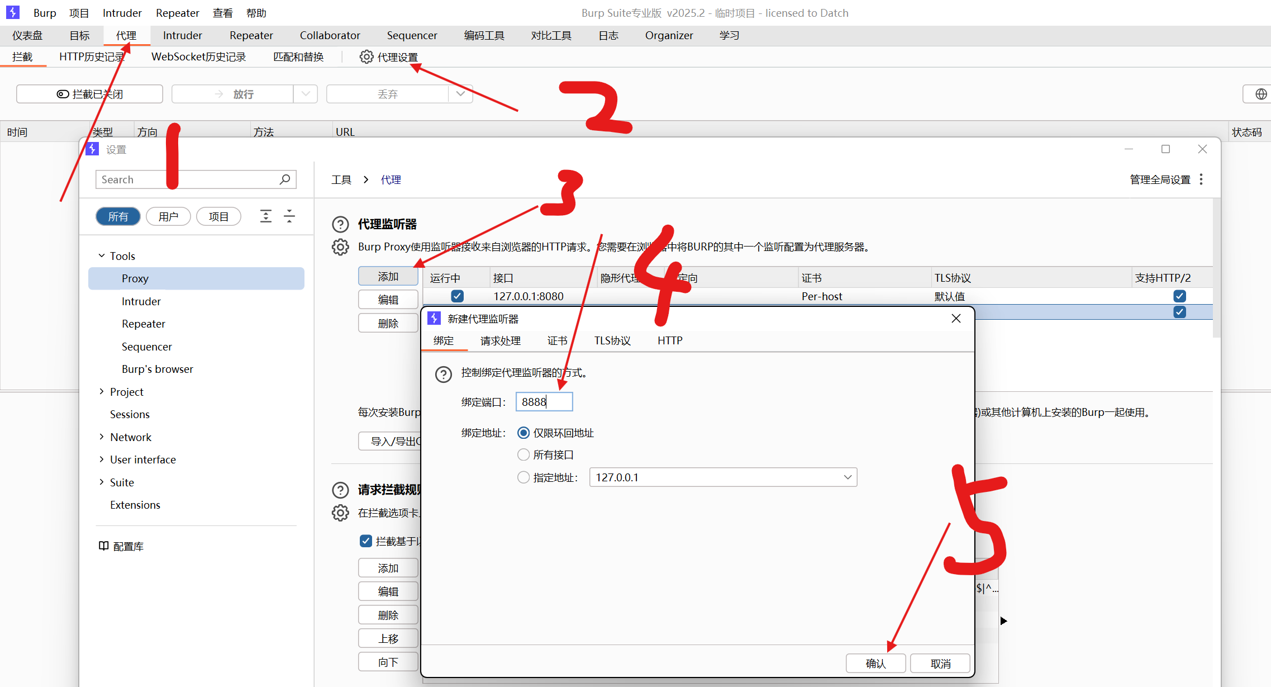Select the 所有 filter pill
The image size is (1271, 687).
(x=118, y=216)
